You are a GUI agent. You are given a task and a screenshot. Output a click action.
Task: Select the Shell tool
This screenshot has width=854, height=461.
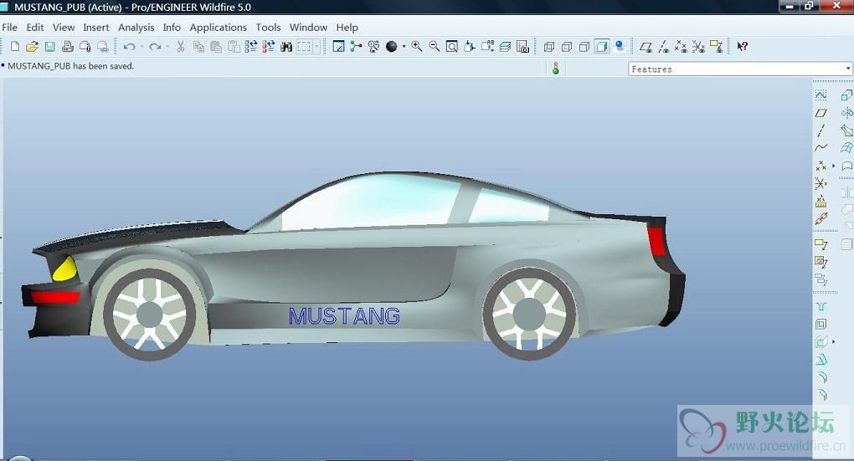(x=821, y=325)
